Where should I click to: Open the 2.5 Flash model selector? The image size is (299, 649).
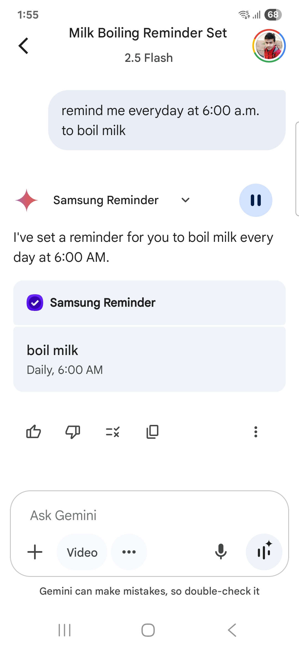pyautogui.click(x=149, y=58)
